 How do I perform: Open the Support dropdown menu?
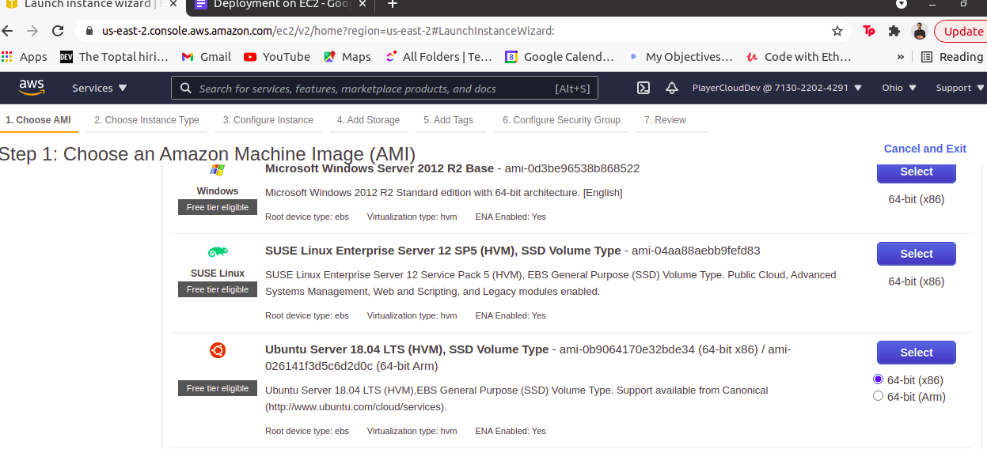point(960,88)
